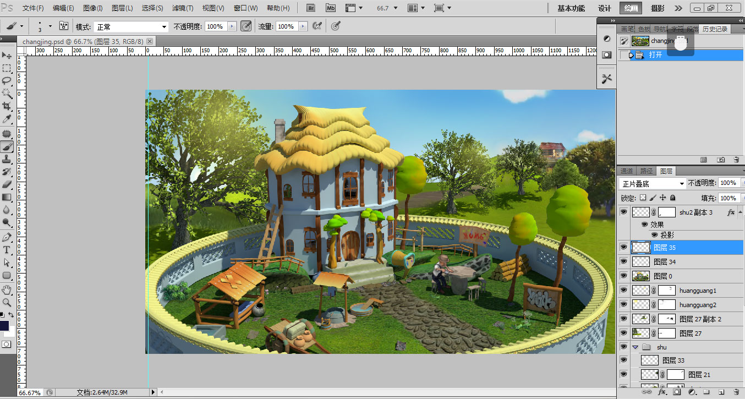Open the 图层(L) menu
The width and height of the screenshot is (745, 399).
click(122, 8)
